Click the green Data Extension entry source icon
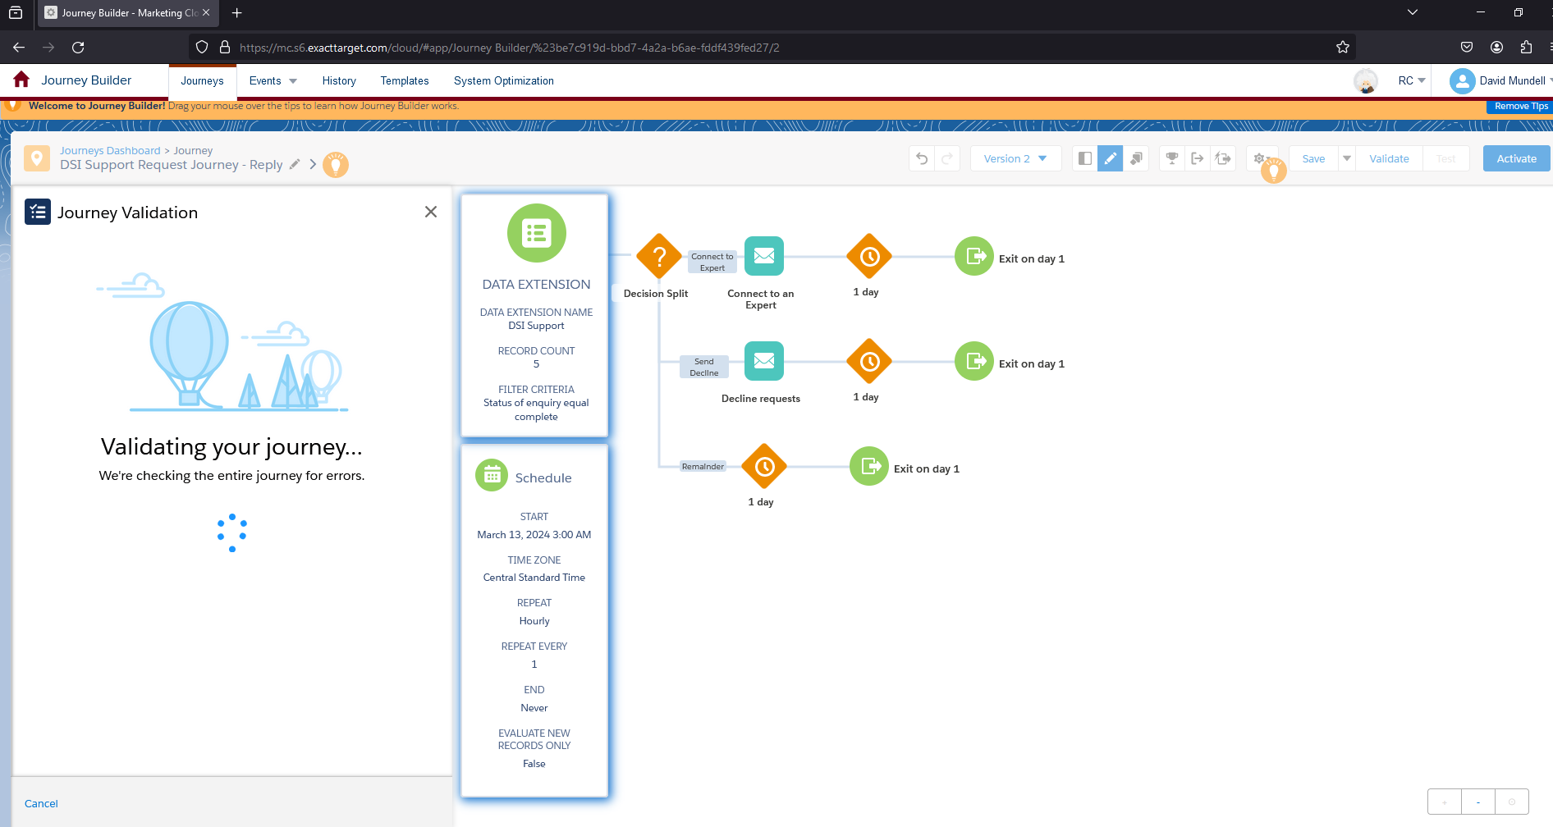The width and height of the screenshot is (1553, 827). click(x=536, y=234)
